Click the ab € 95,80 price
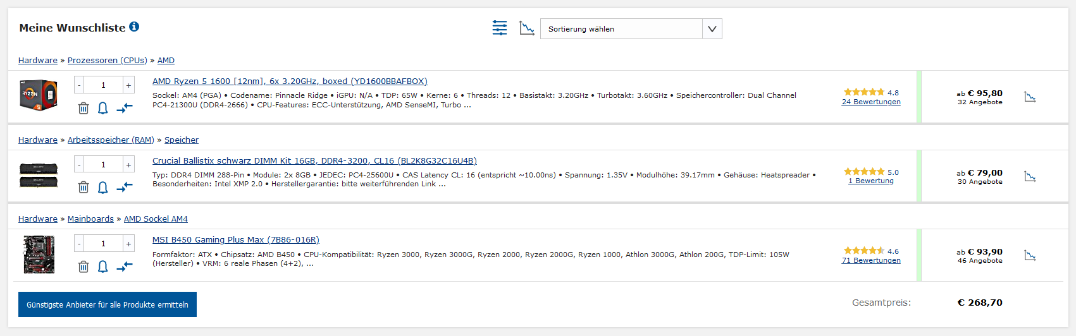Image resolution: width=1076 pixels, height=336 pixels. (x=979, y=93)
